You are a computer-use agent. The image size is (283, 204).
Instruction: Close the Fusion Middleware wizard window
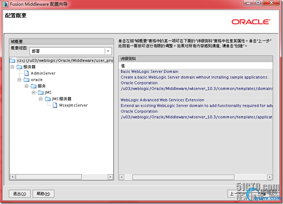[x=271, y=3]
